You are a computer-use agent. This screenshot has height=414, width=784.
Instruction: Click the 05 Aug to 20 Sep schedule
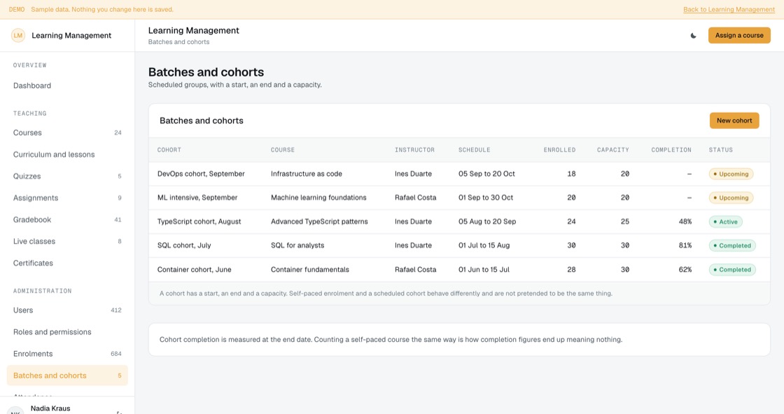(487, 221)
